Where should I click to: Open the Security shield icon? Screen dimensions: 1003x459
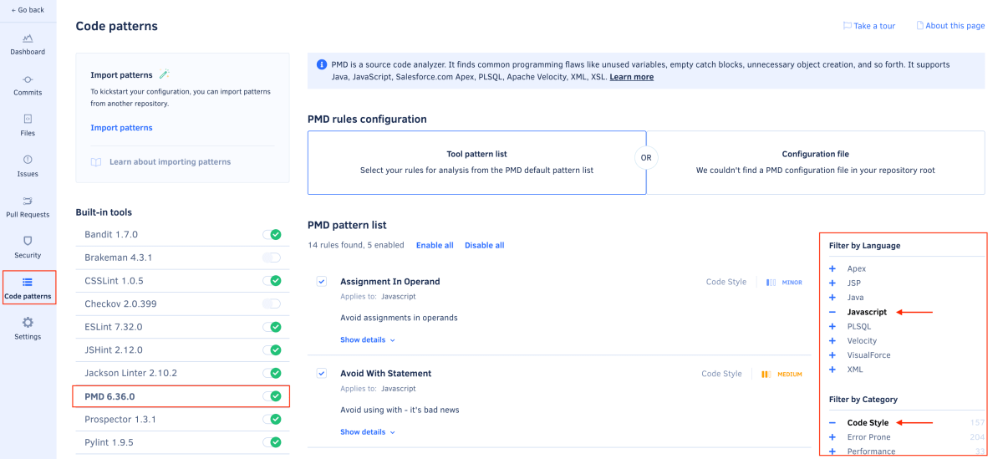point(28,241)
